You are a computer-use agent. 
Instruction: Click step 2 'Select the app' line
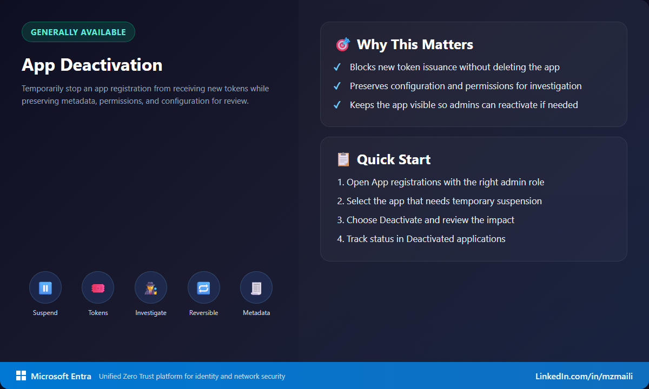click(x=440, y=201)
